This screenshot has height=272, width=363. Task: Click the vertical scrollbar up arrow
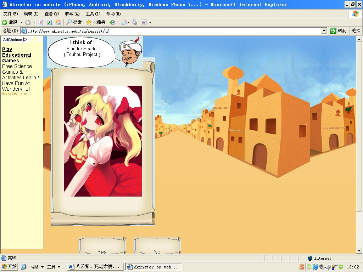coord(359,39)
